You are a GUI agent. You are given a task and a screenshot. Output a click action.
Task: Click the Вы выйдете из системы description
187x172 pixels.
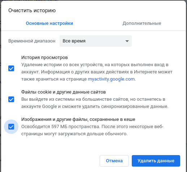(95, 103)
